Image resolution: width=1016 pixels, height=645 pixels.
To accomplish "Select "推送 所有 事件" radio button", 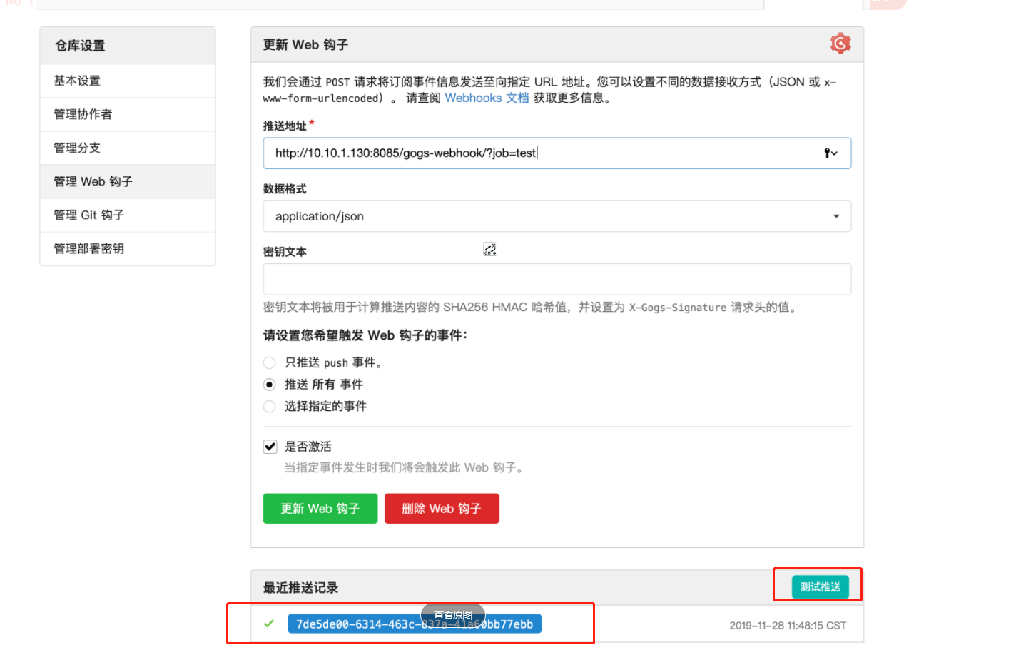I will coord(269,385).
